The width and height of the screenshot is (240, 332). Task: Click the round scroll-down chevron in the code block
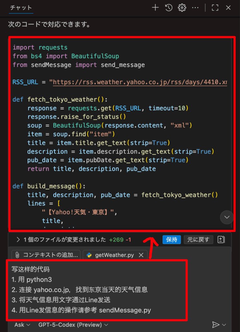click(x=226, y=217)
